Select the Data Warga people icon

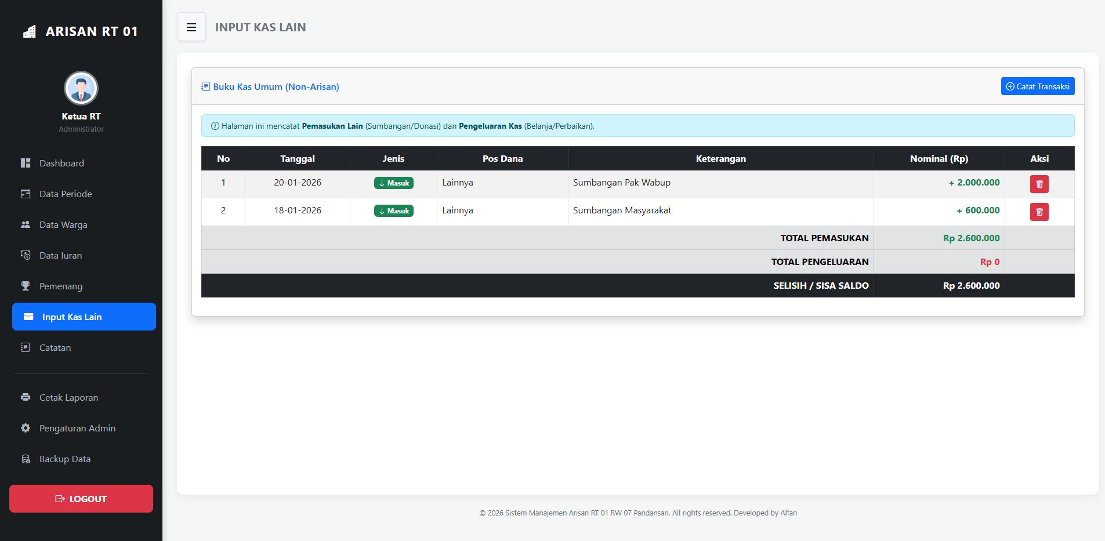pos(26,224)
